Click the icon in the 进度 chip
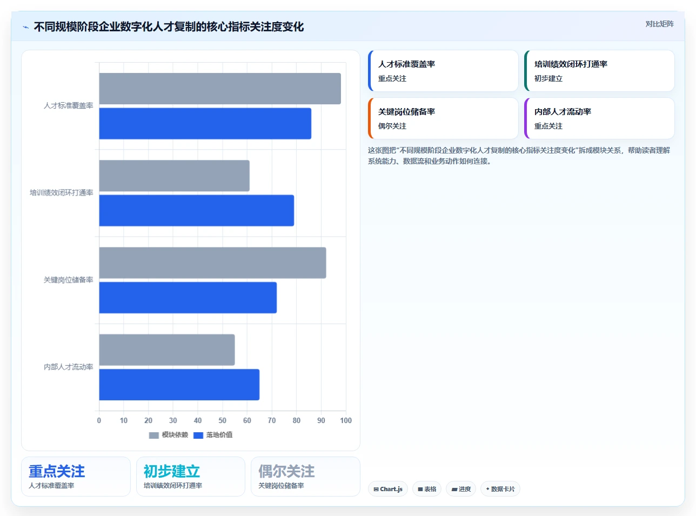The width and height of the screenshot is (696, 516). click(454, 490)
